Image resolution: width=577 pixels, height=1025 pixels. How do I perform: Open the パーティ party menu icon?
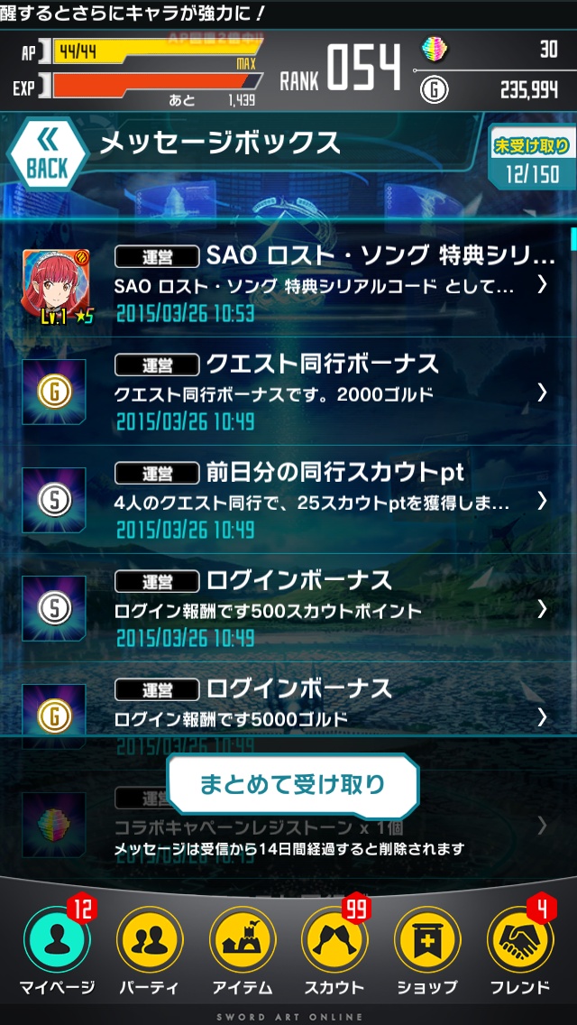(x=150, y=939)
